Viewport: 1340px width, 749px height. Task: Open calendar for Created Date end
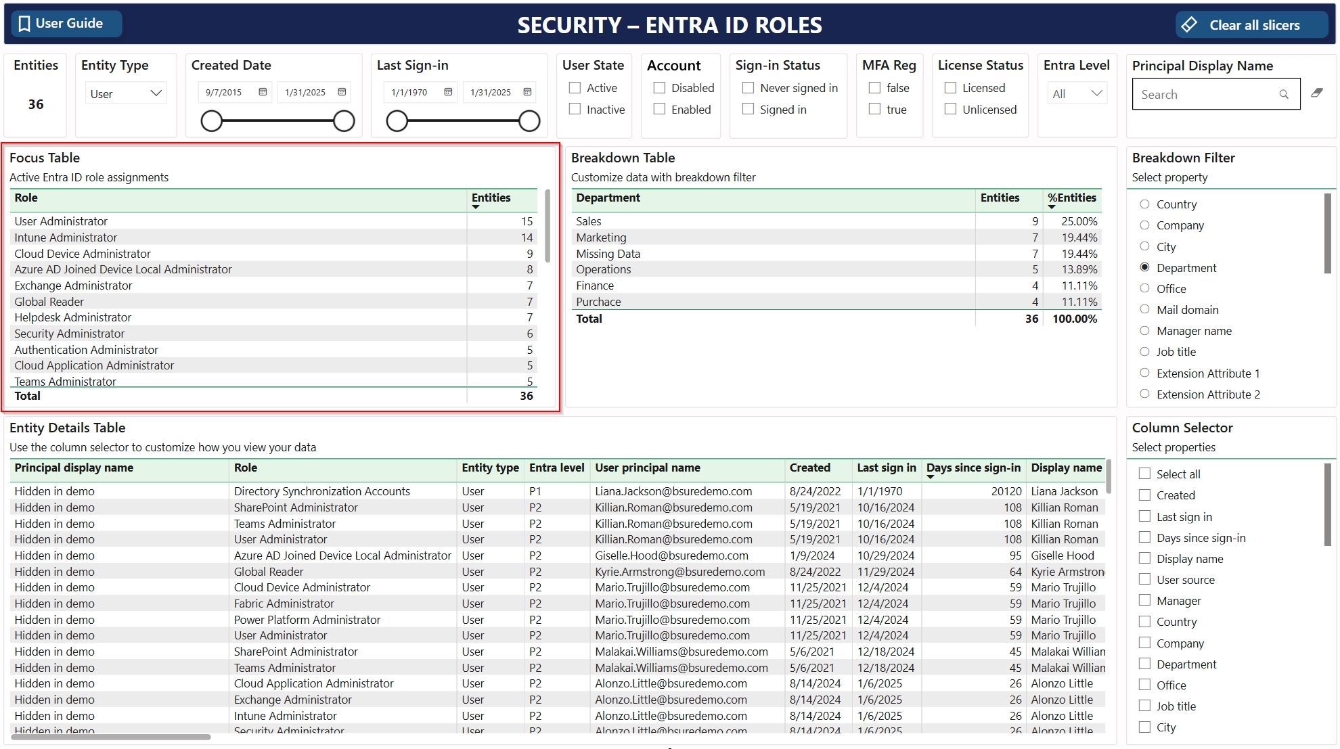(x=342, y=92)
